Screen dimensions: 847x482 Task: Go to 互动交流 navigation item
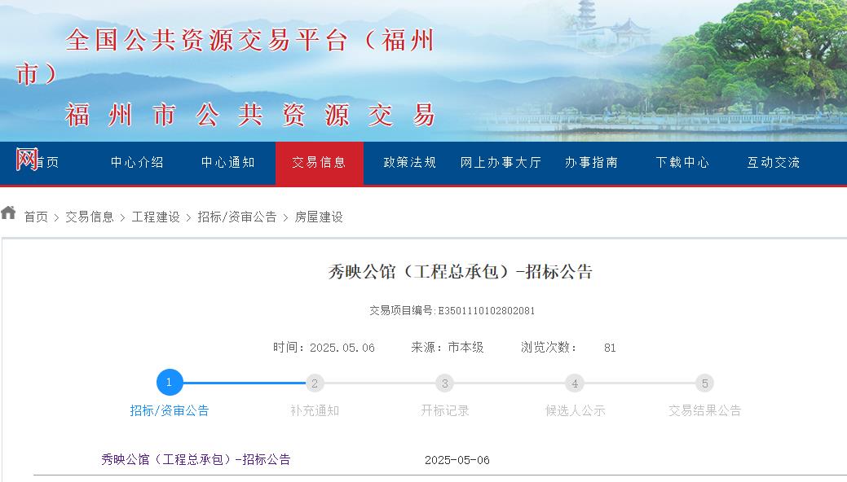tap(774, 163)
